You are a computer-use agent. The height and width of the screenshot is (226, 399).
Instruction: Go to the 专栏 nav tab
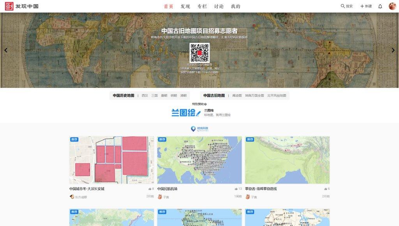(x=202, y=6)
